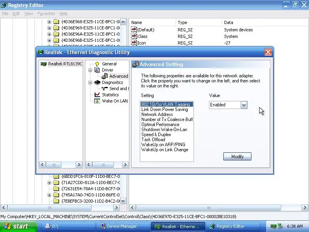The height and width of the screenshot is (232, 309).
Task: Click the Class string value icon
Action: [134, 36]
